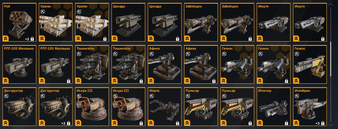Click the upgrade chevron on yellow Гелиос card
This screenshot has width=338, height=129.
296,81
